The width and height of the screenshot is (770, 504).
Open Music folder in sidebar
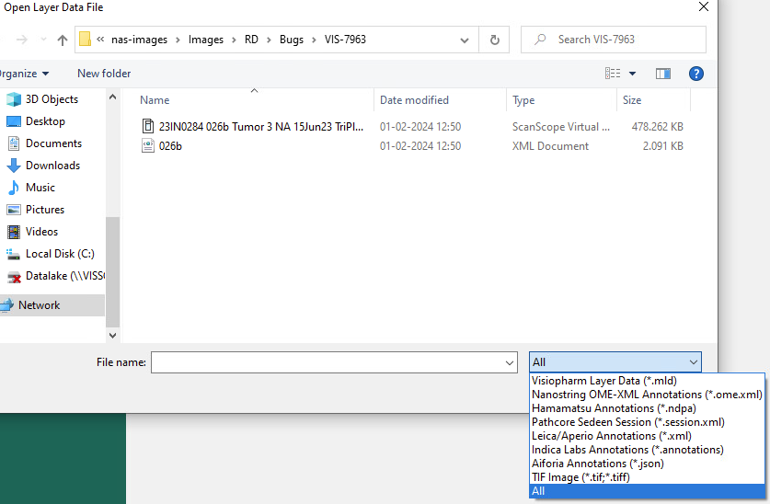click(40, 188)
